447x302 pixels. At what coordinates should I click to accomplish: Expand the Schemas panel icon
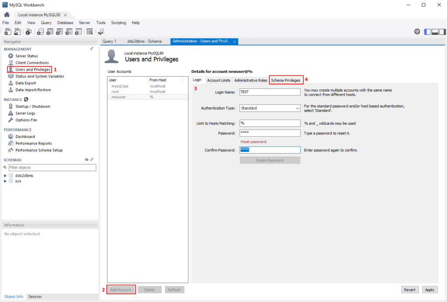point(92,160)
